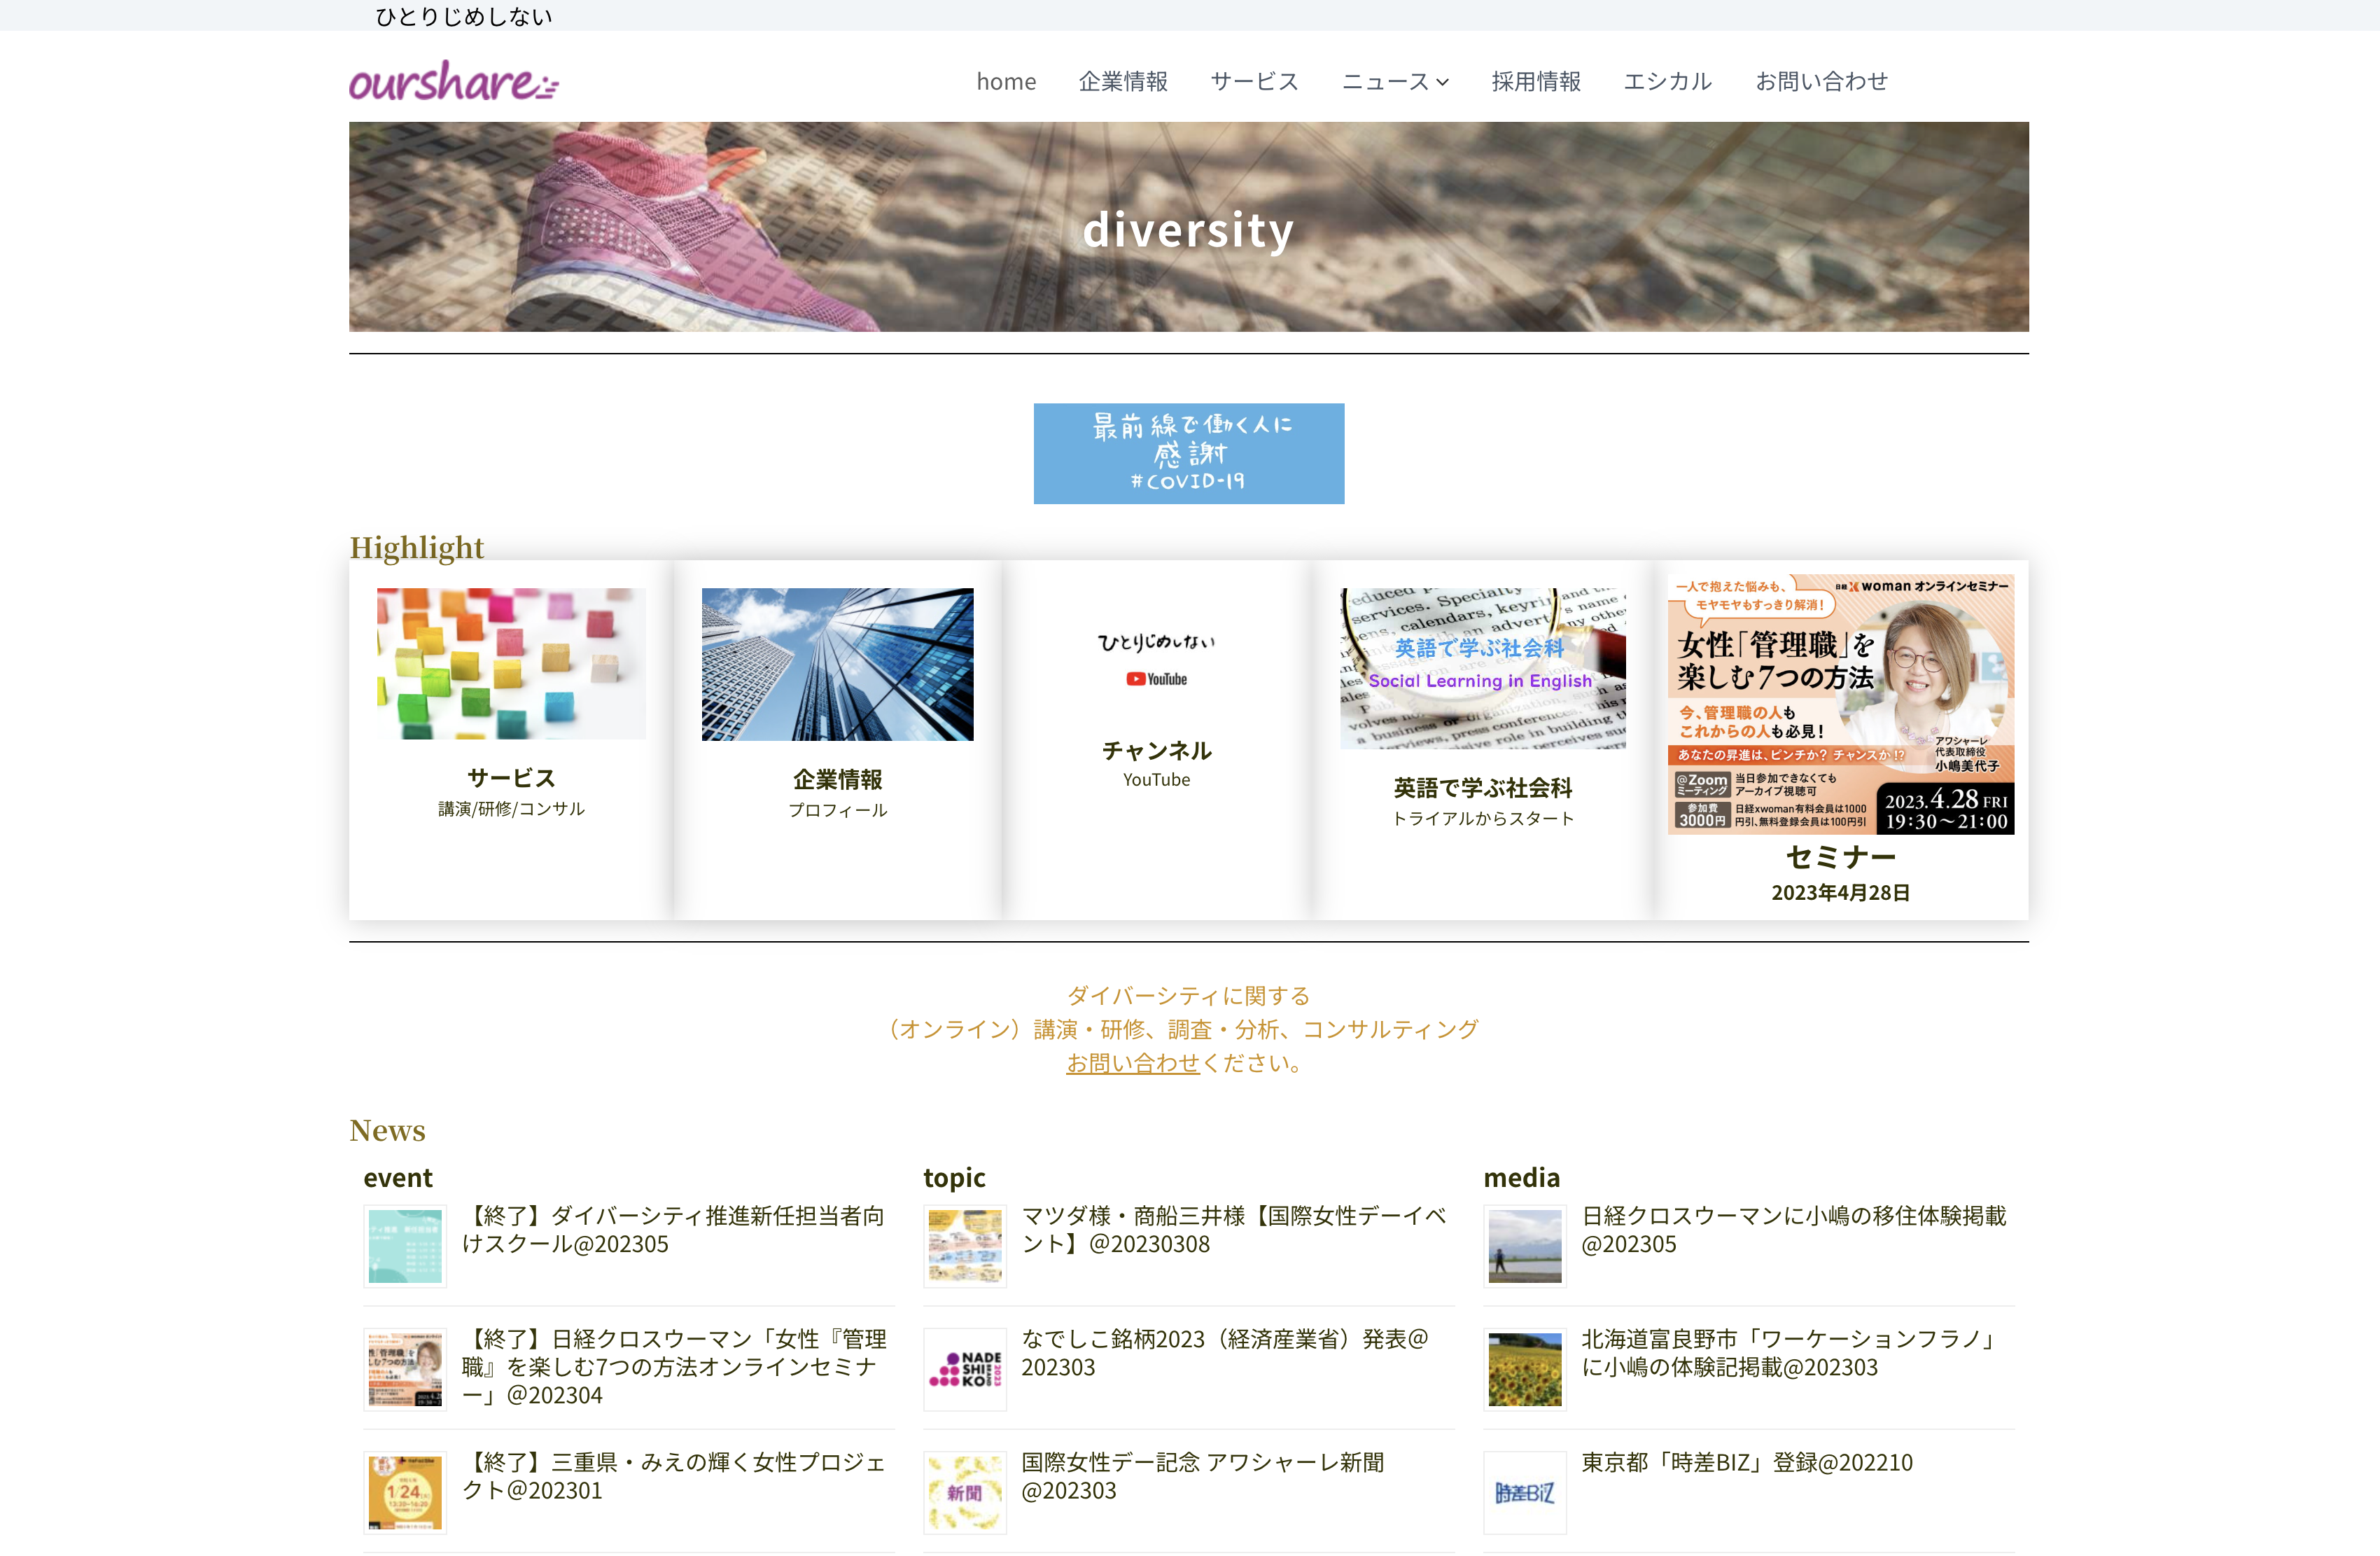Screen dimensions: 2380x1556
Task: Select エシカル in the navigation bar
Action: click(x=1668, y=81)
